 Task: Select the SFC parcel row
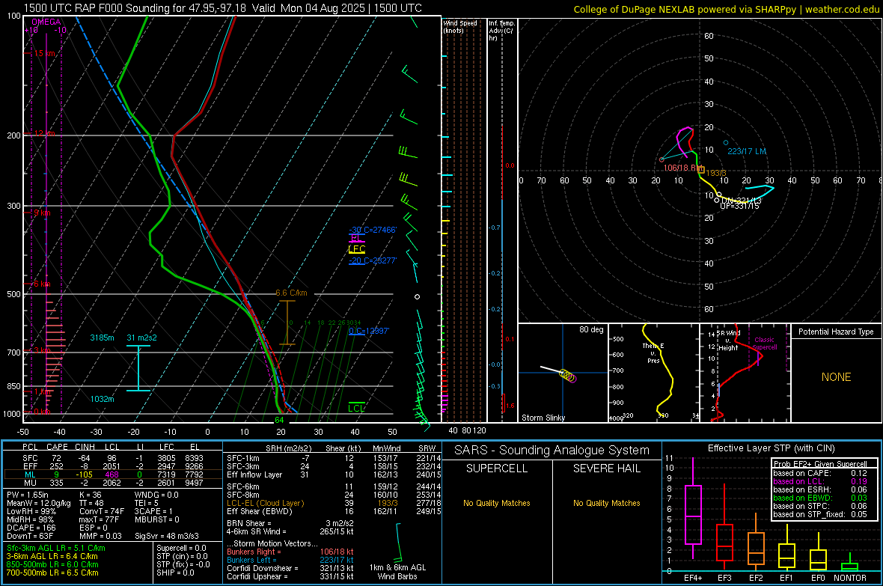point(112,458)
